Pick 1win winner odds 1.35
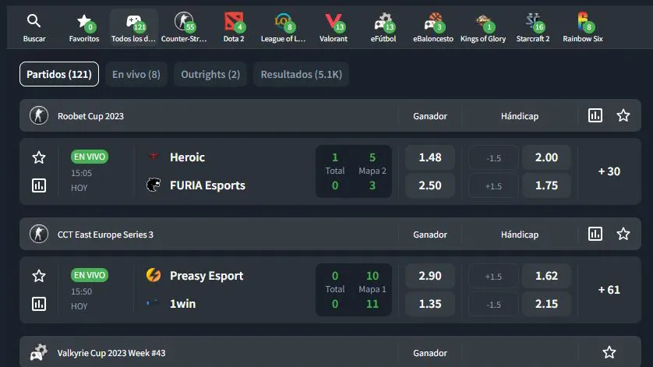Image resolution: width=653 pixels, height=367 pixels. coord(430,304)
